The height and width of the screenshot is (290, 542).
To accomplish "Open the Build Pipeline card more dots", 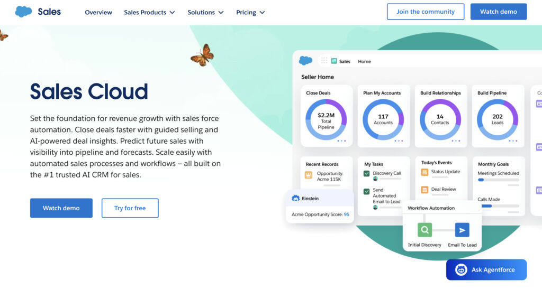I will (513, 141).
